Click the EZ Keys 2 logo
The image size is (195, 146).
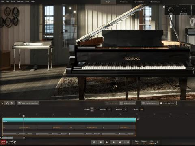point(9,142)
